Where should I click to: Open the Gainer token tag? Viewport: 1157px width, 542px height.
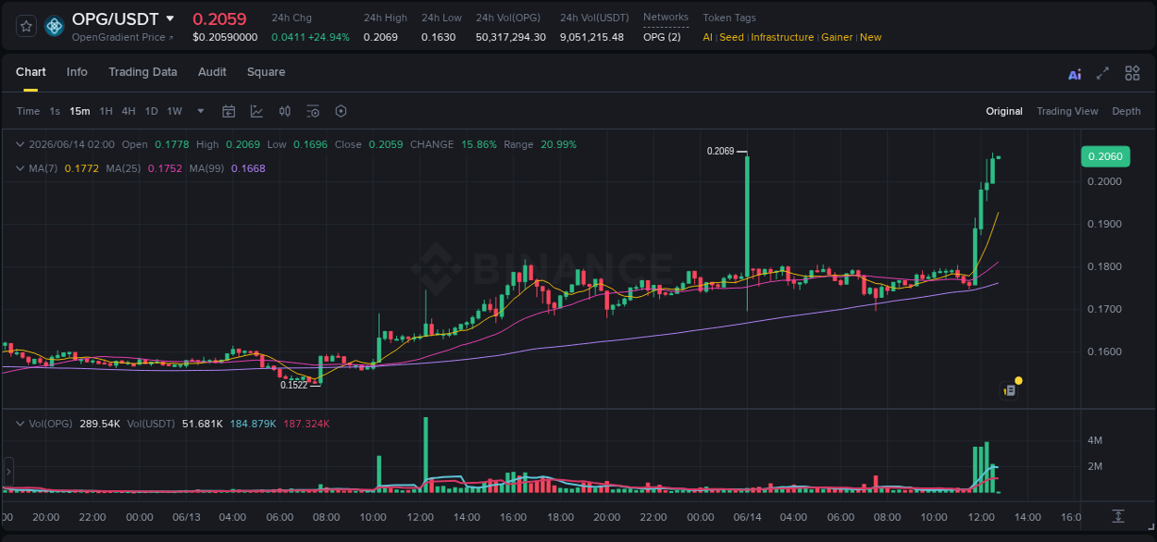[x=837, y=37]
